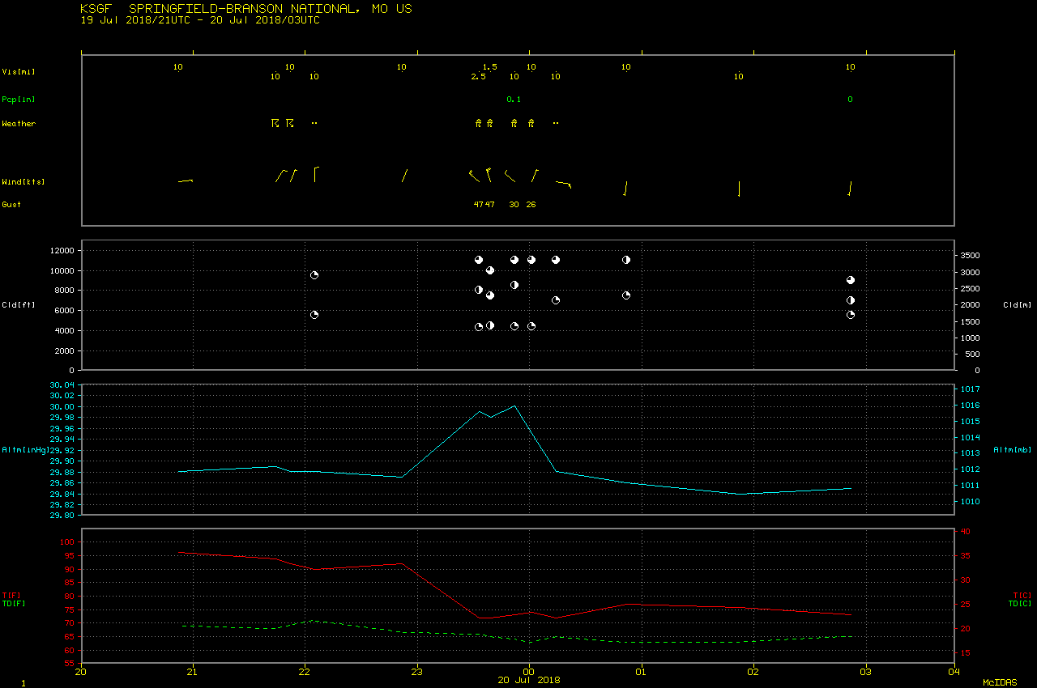This screenshot has height=688, width=1037.
Task: Click the cloud symbol at 9500 ft near 22 UTC
Action: click(314, 275)
